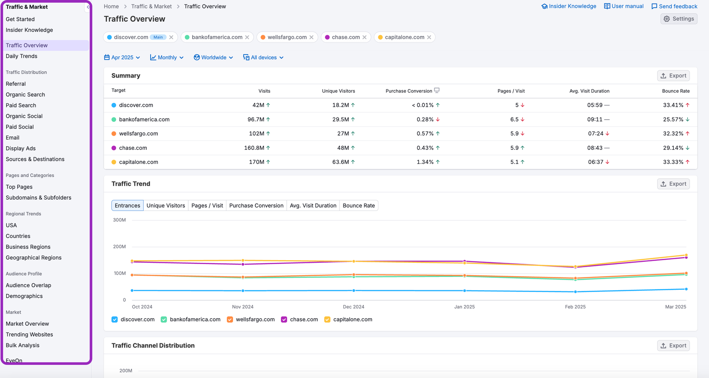The width and height of the screenshot is (709, 378).
Task: Select the Unique Visitors trend tab
Action: [x=166, y=206]
